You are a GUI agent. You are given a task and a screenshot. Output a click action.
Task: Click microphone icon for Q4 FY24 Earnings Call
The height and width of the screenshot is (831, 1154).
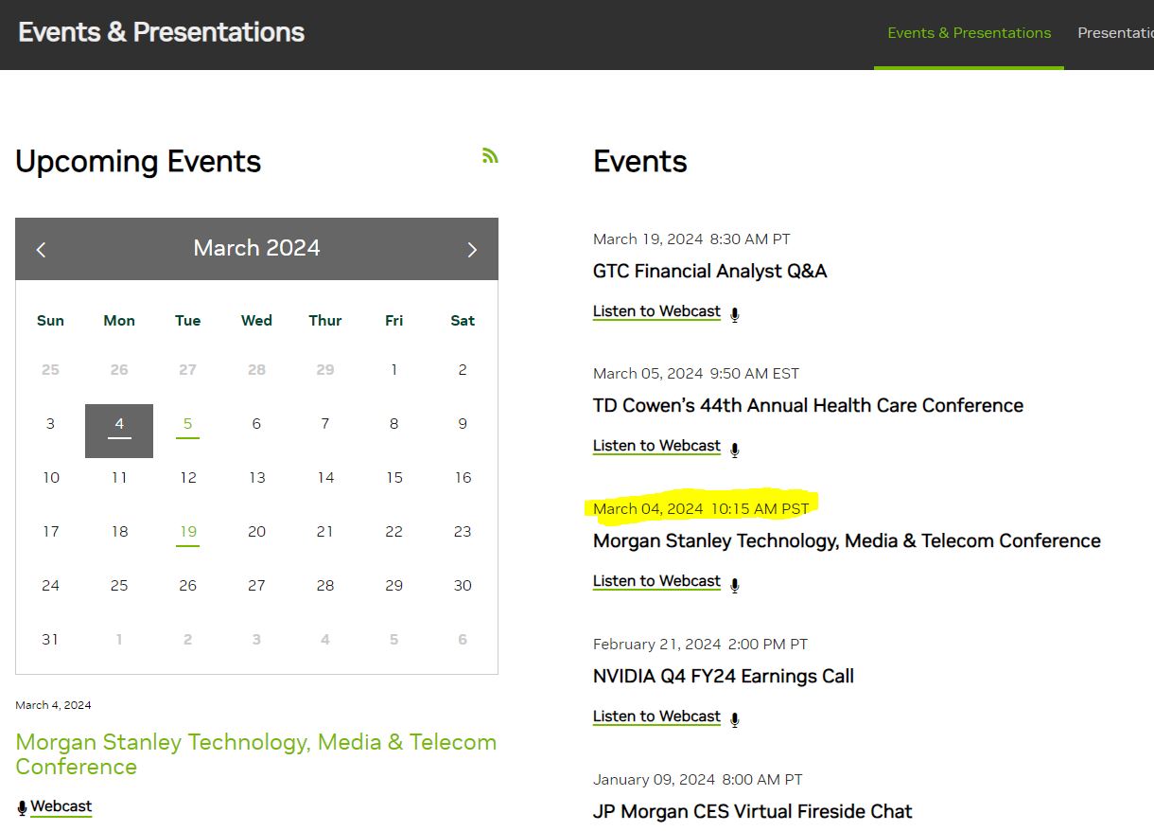point(735,719)
